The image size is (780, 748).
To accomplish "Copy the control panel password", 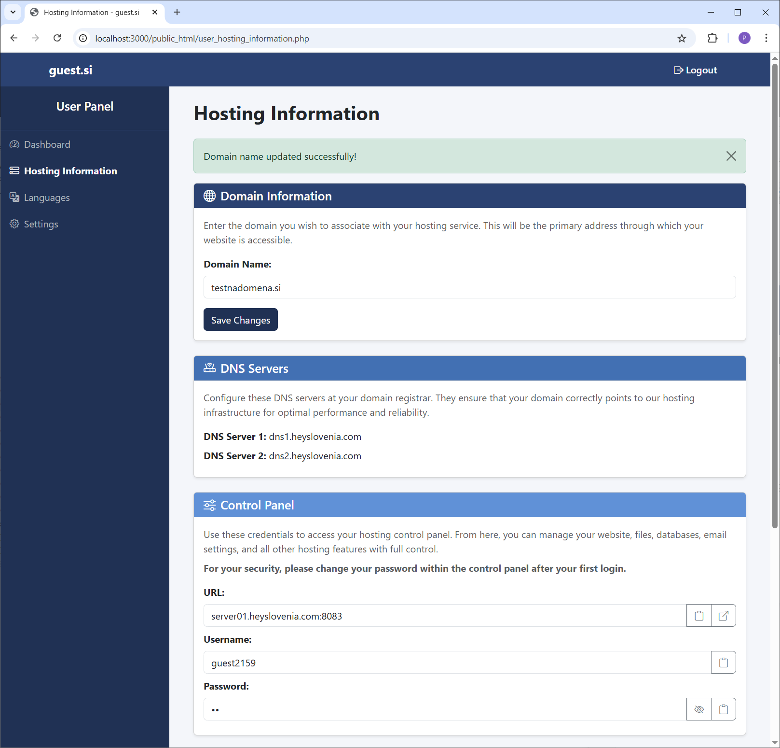I will pos(723,709).
